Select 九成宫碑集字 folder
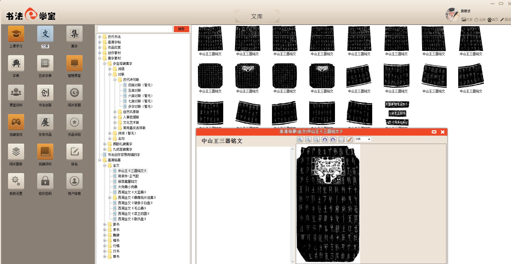Image resolution: width=511 pixels, height=264 pixels. pyautogui.click(x=122, y=149)
